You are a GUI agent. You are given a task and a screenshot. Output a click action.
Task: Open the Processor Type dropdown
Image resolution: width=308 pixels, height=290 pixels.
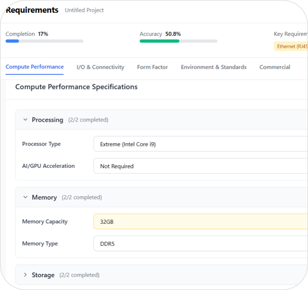coord(200,144)
